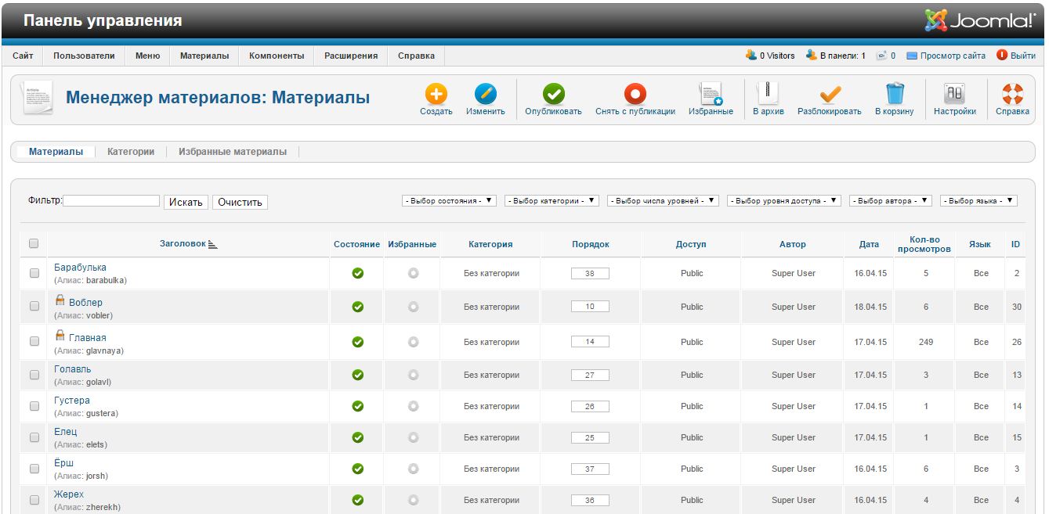Open the Меню menu item
1049x514 pixels.
point(147,56)
